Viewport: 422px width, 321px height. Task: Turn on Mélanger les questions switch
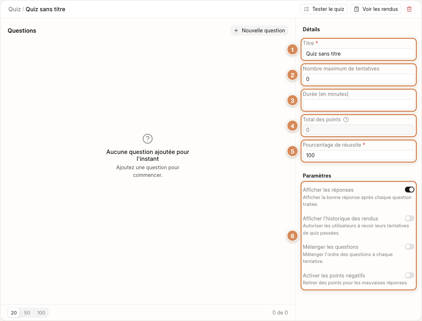click(x=409, y=247)
